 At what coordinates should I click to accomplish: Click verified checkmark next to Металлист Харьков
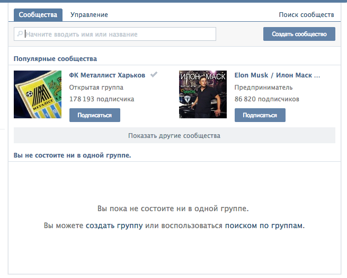154,74
